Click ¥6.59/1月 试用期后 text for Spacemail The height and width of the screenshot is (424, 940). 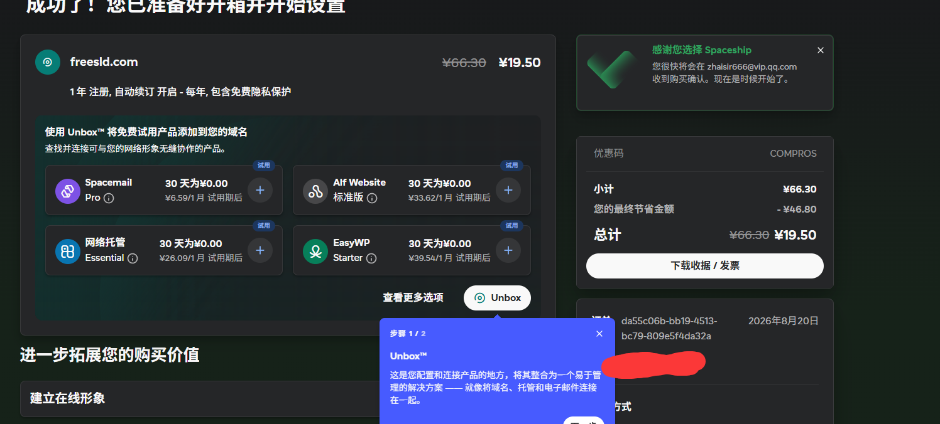[x=204, y=198]
